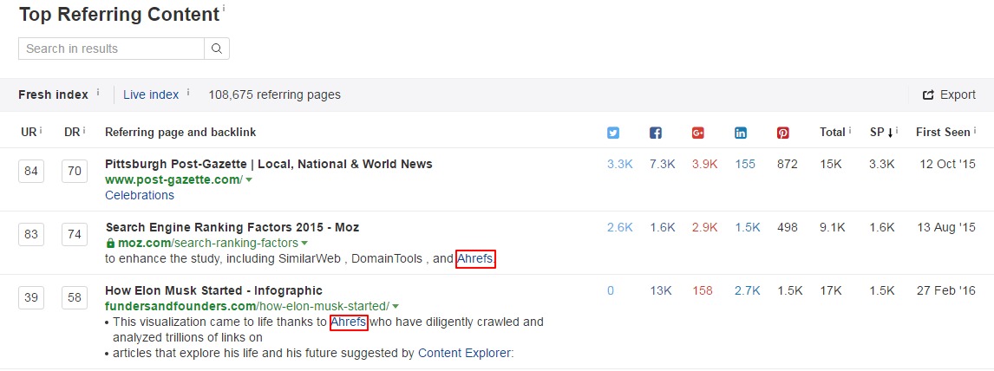994x371 pixels.
Task: Click the info icon beside Top Referring Content
Action: [x=224, y=9]
